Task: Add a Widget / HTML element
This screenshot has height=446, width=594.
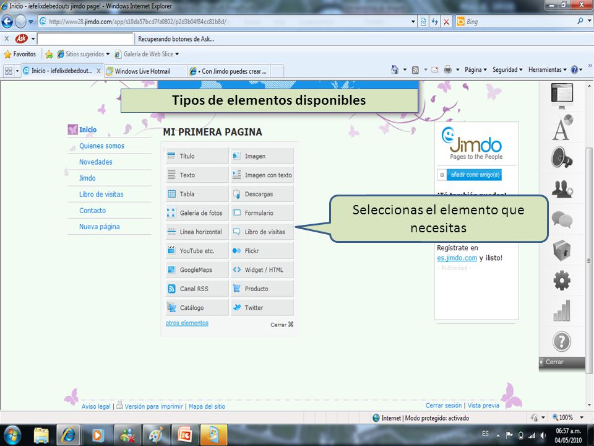Action: click(262, 269)
